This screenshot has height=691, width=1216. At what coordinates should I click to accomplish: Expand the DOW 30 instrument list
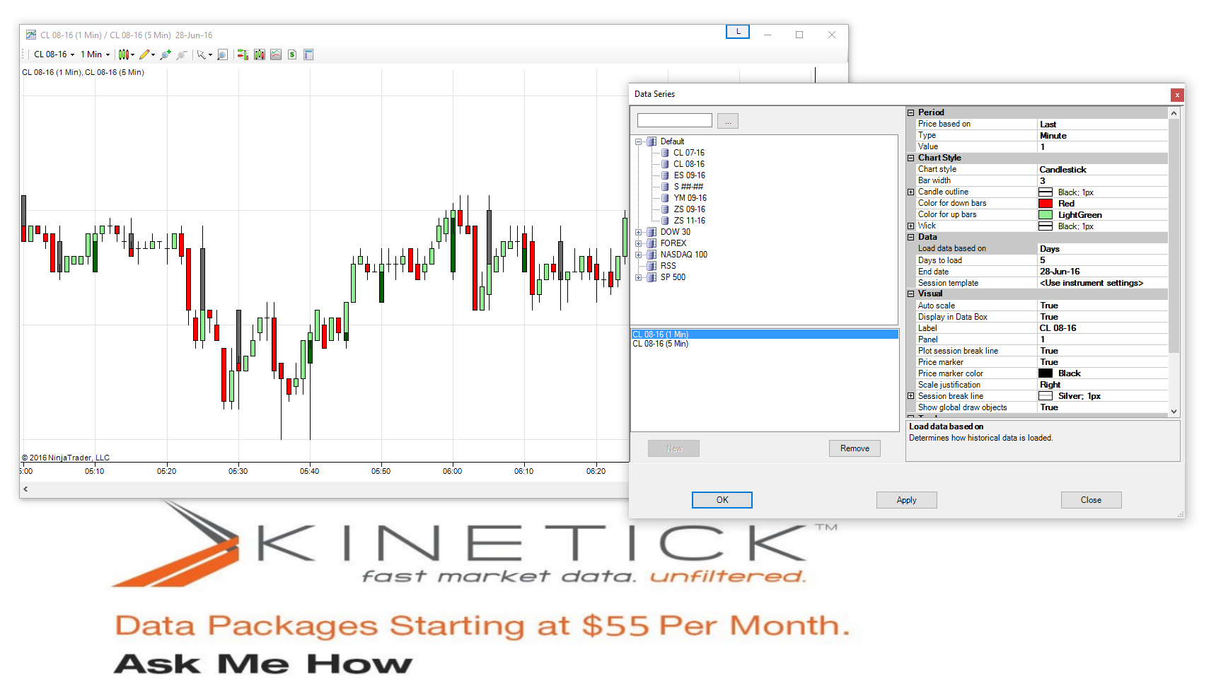coord(638,232)
